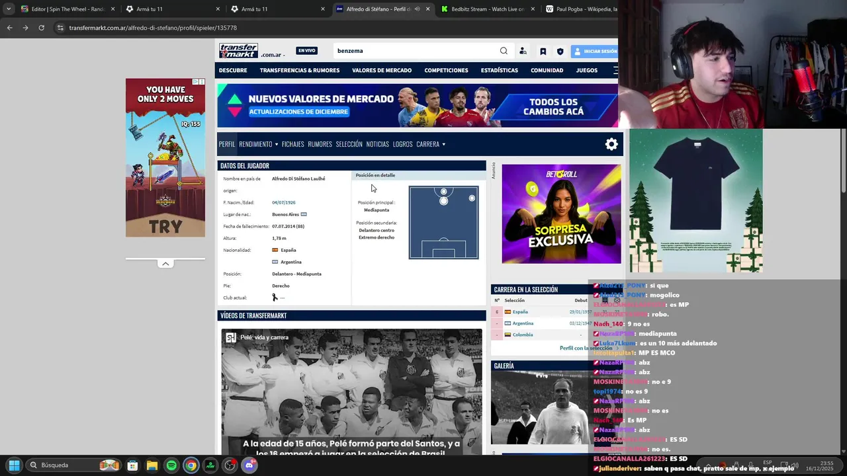Click the Todos los cambios acá banner
This screenshot has width=847, height=476.
point(553,106)
